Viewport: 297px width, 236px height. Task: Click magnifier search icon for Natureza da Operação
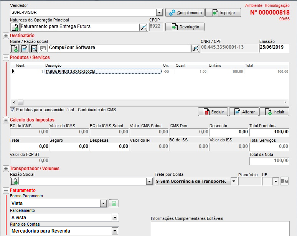coord(143,27)
